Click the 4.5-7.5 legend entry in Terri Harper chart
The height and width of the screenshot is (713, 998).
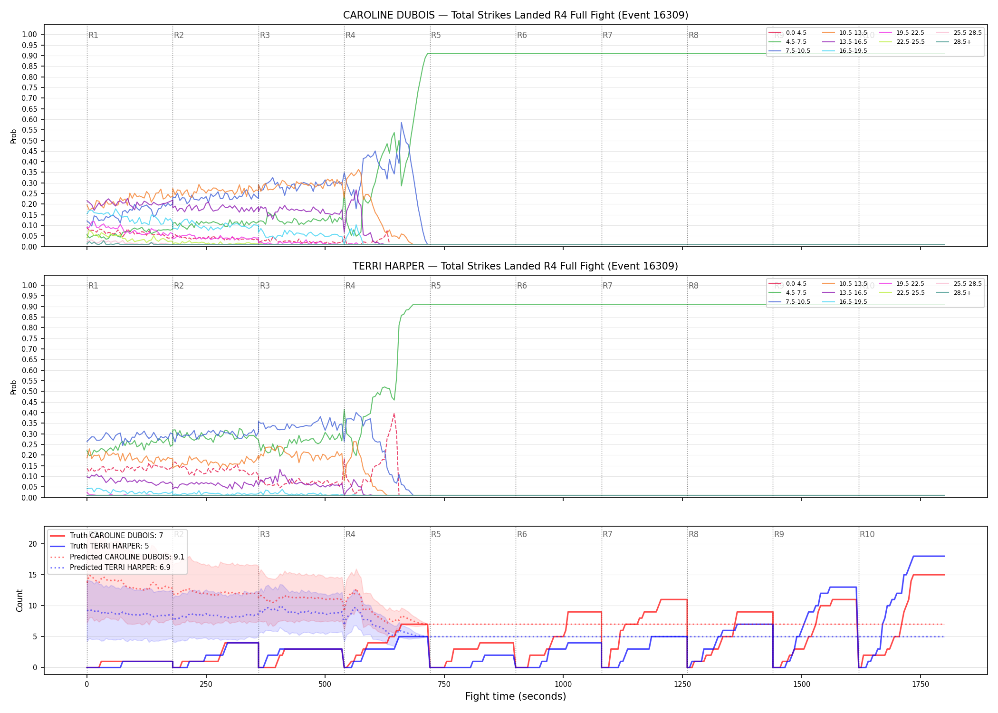[788, 293]
